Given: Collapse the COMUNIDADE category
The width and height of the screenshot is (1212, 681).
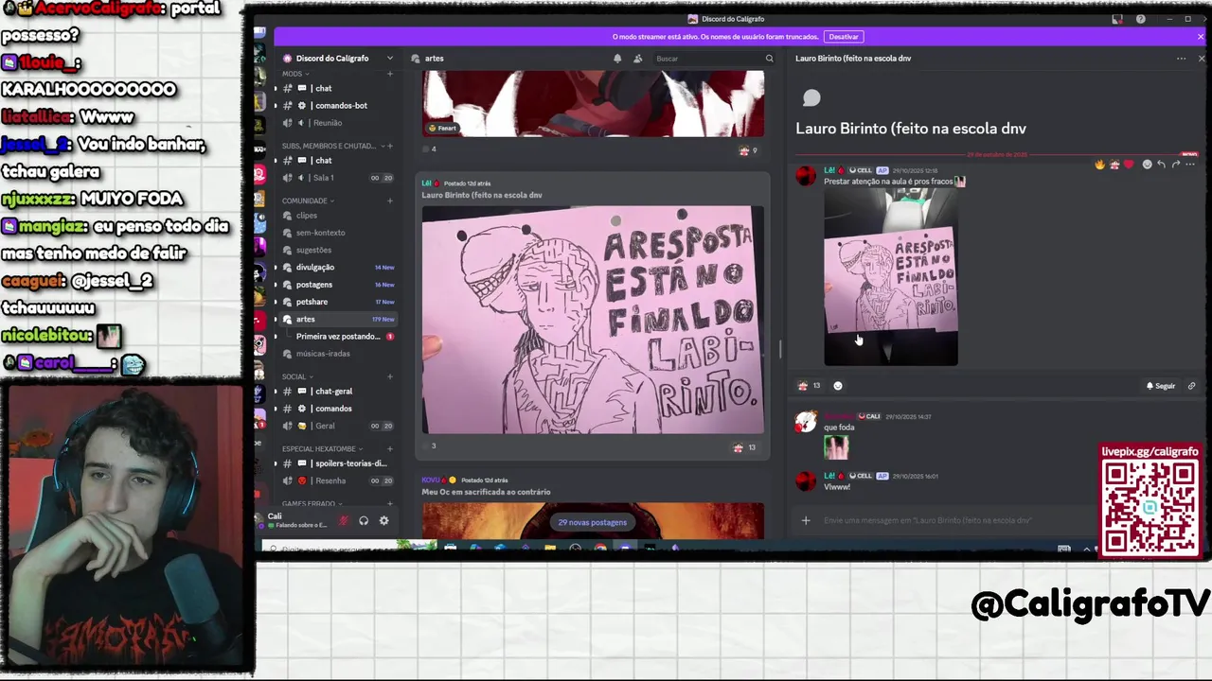Looking at the screenshot, I should (307, 201).
